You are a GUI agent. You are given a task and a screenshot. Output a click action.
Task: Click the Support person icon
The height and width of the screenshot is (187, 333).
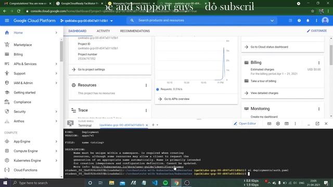coord(7,73)
